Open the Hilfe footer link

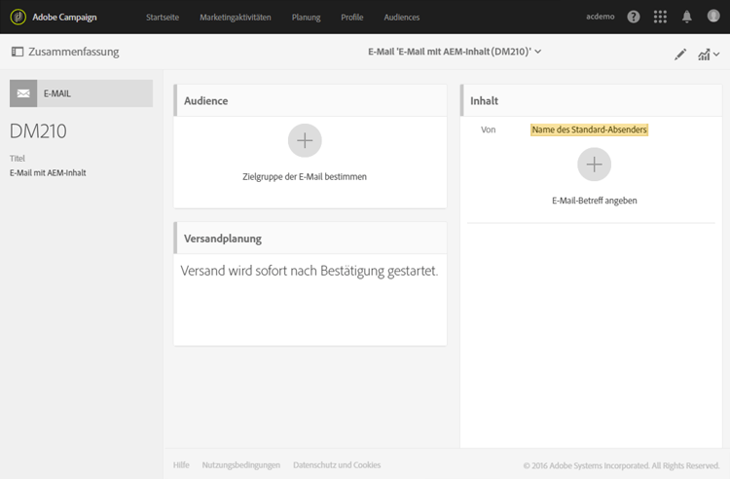tap(181, 465)
